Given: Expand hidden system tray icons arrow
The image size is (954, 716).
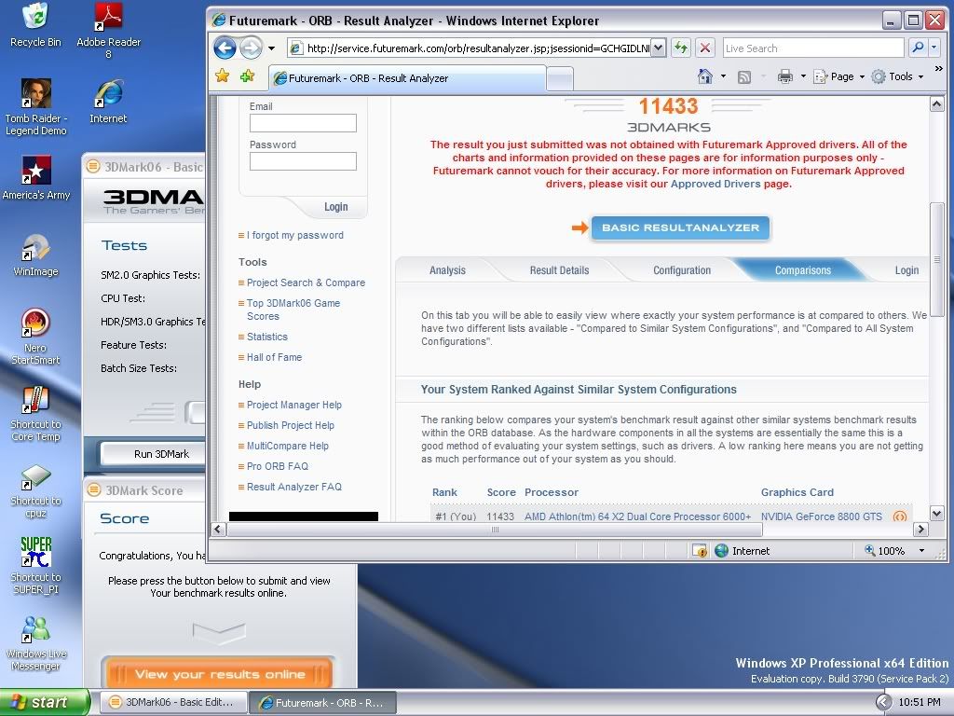Looking at the screenshot, I should [883, 702].
